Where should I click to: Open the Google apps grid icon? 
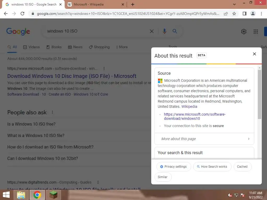(x=256, y=32)
